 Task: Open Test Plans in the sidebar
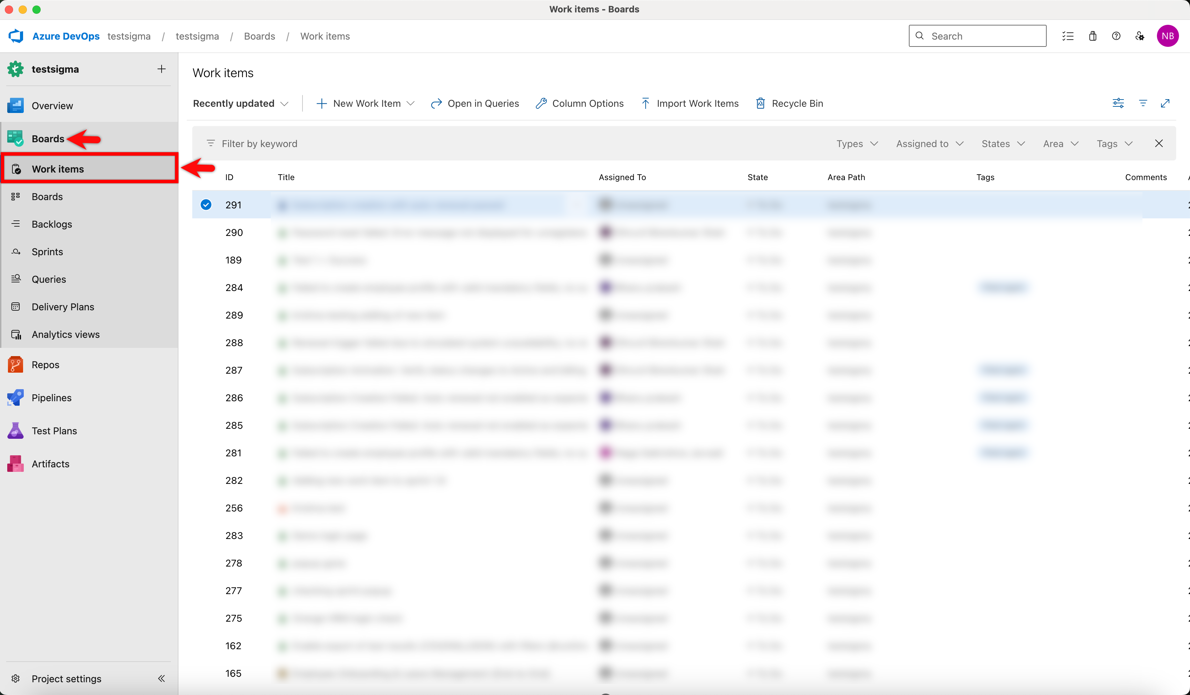54,431
